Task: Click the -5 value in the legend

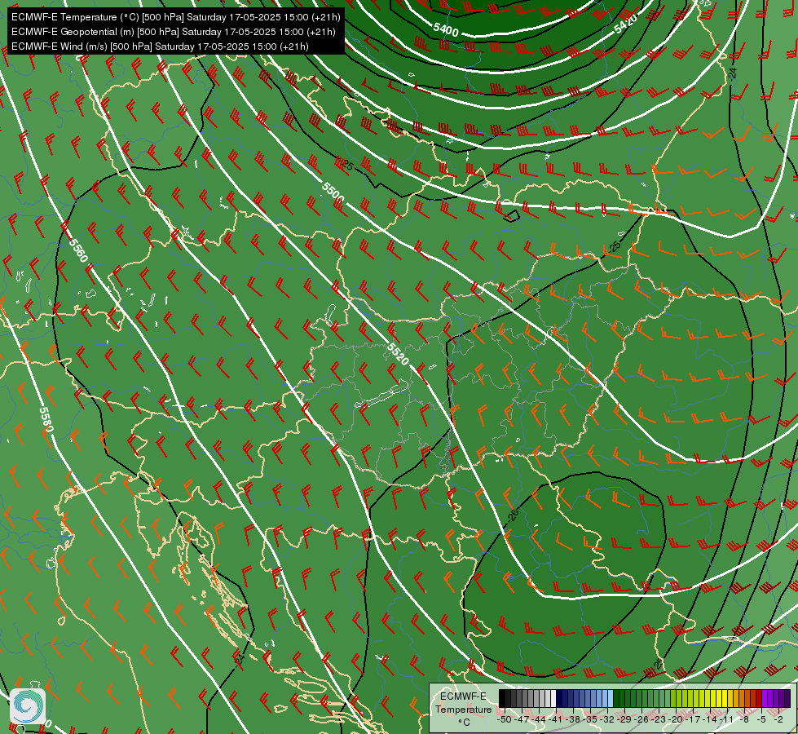Action: click(x=761, y=719)
